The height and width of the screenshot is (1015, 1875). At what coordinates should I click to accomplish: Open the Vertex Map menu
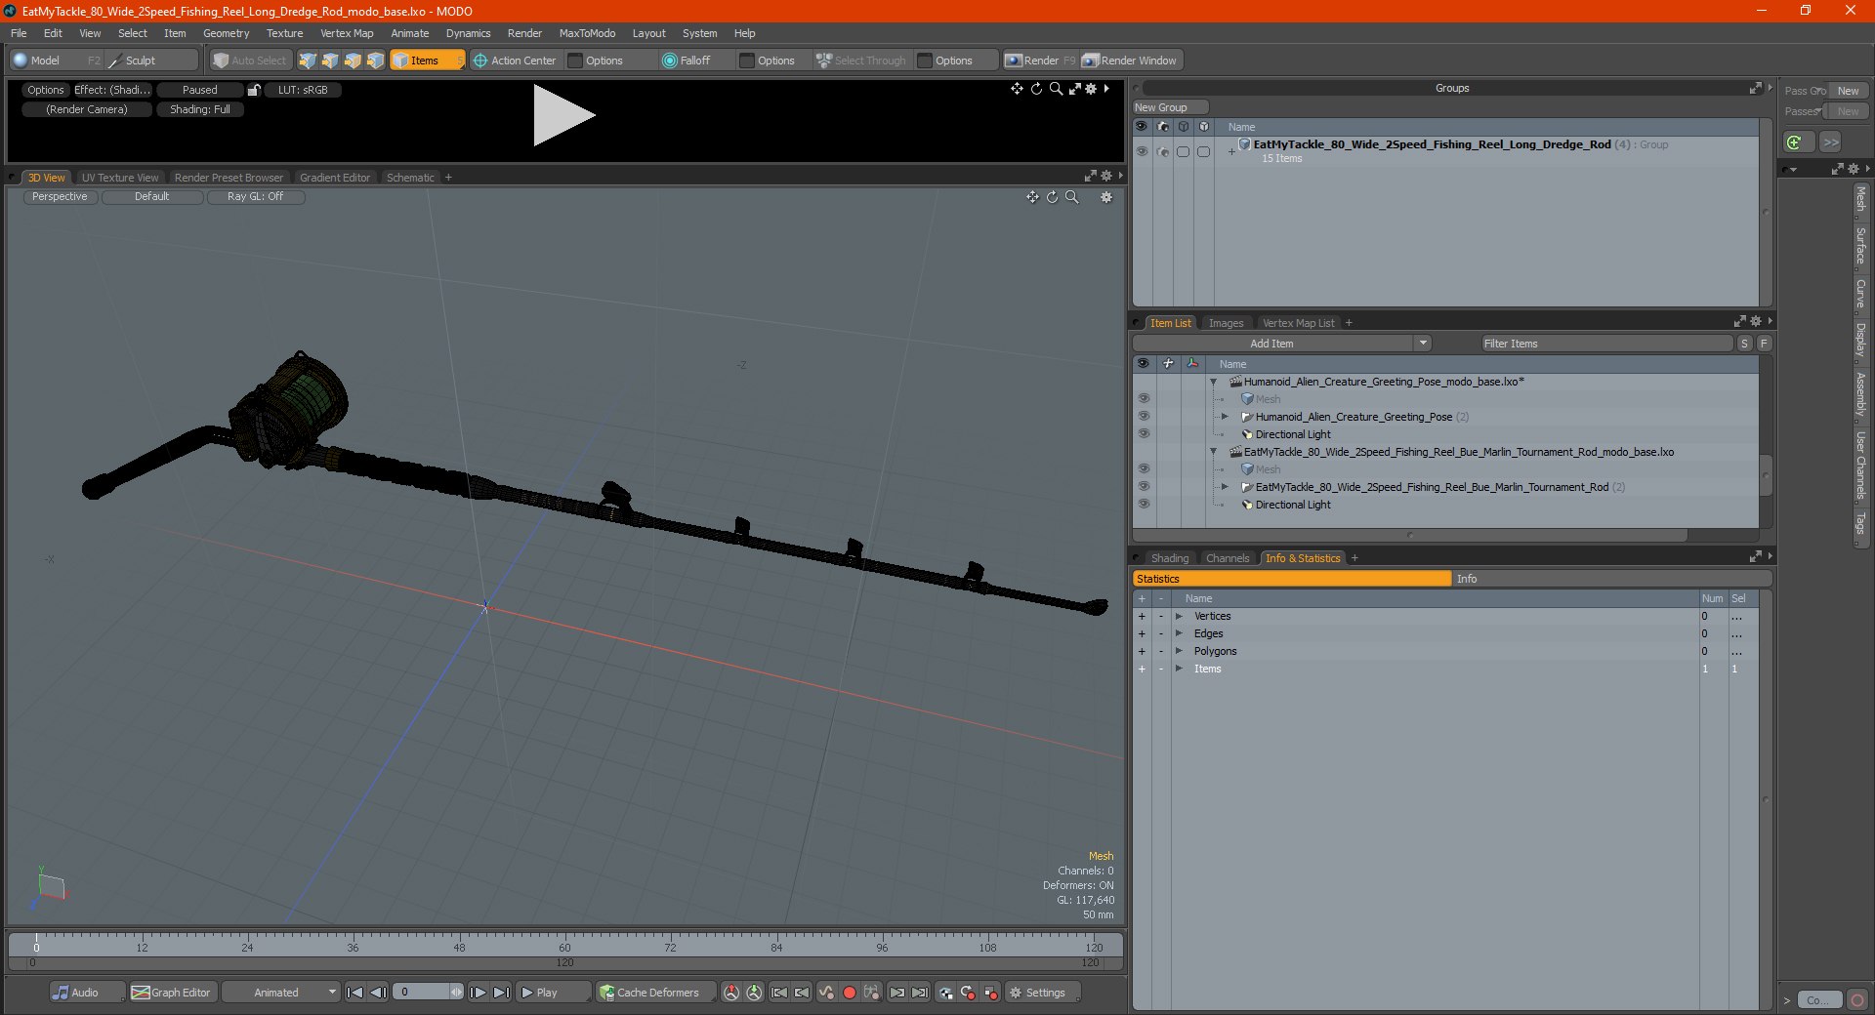[x=347, y=33]
